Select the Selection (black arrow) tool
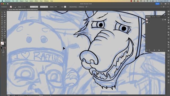Screen dimensions: 170x96 click(2, 12)
